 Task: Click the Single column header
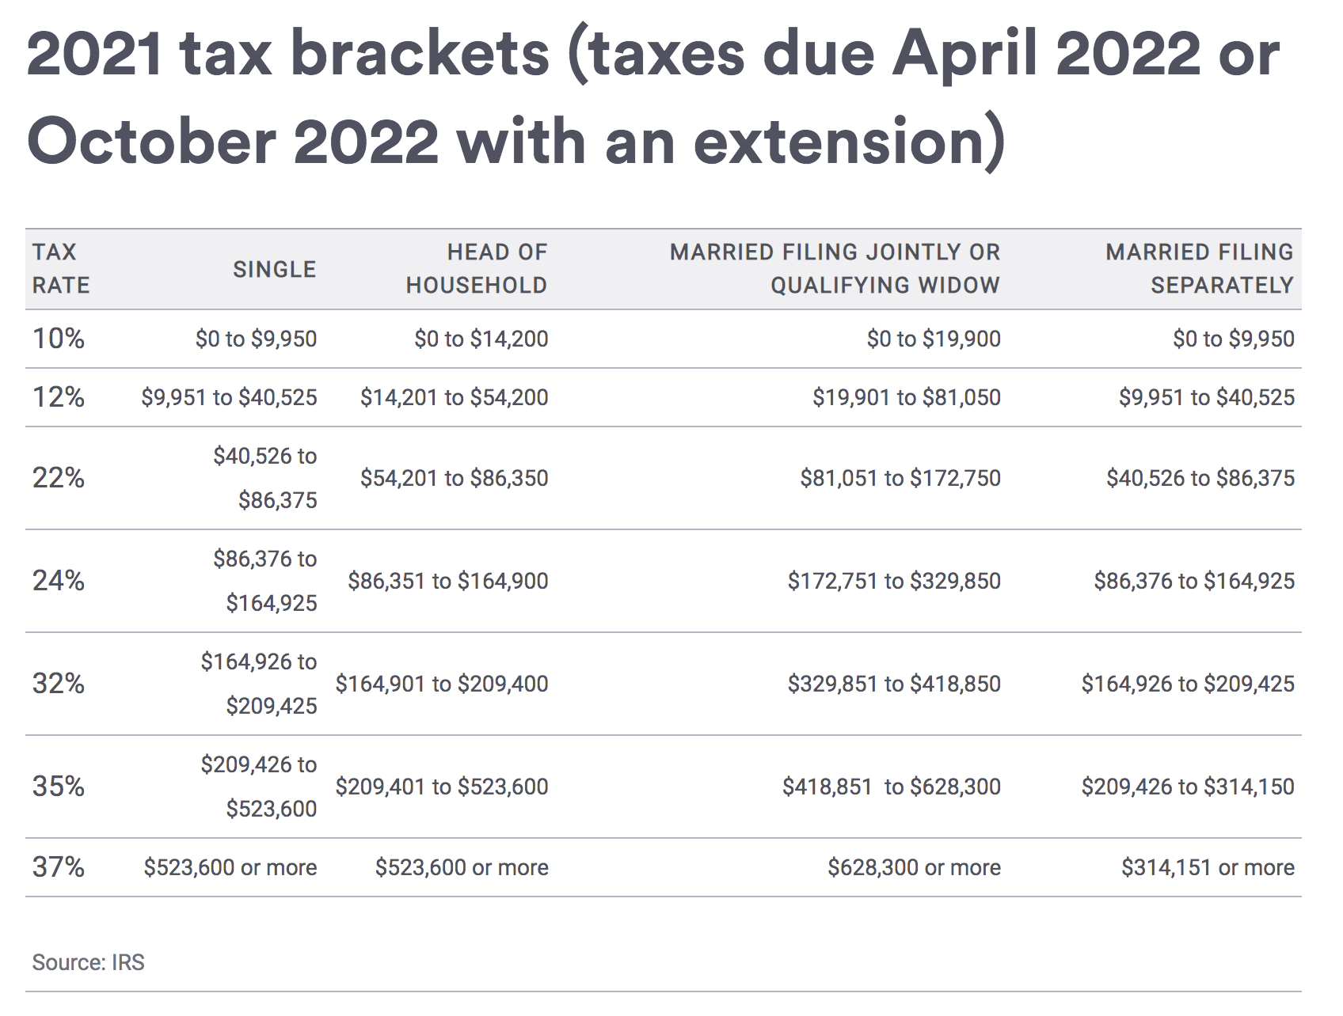pos(274,269)
